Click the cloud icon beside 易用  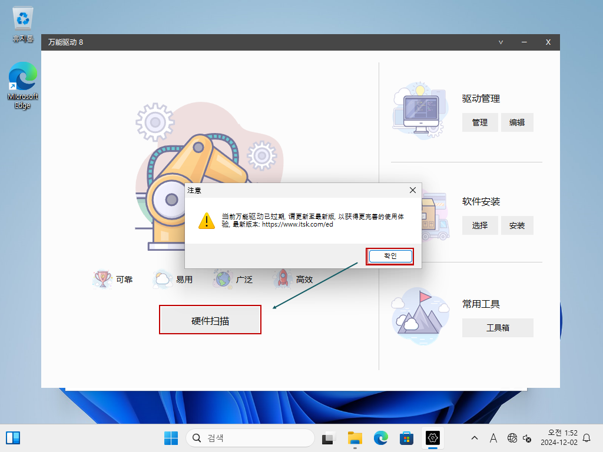tap(163, 279)
